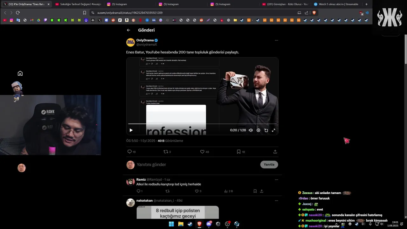Open more options on Ramiz's reply
The width and height of the screenshot is (407, 229).
(276, 180)
